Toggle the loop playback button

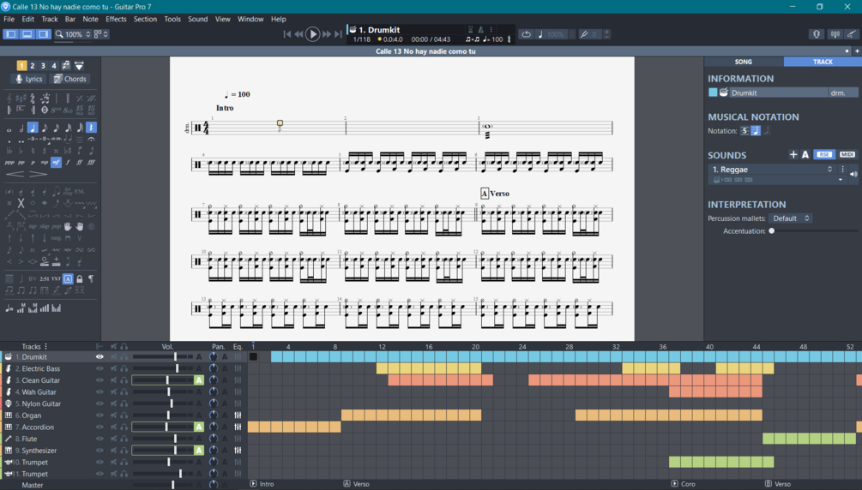tap(526, 34)
